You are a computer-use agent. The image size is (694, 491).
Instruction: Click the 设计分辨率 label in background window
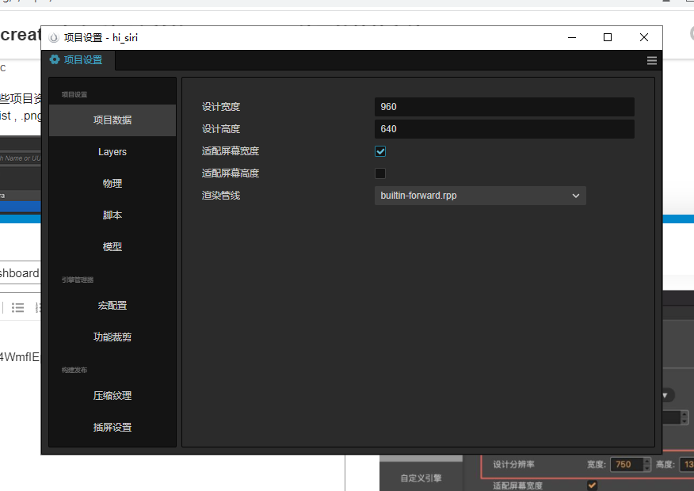(514, 464)
